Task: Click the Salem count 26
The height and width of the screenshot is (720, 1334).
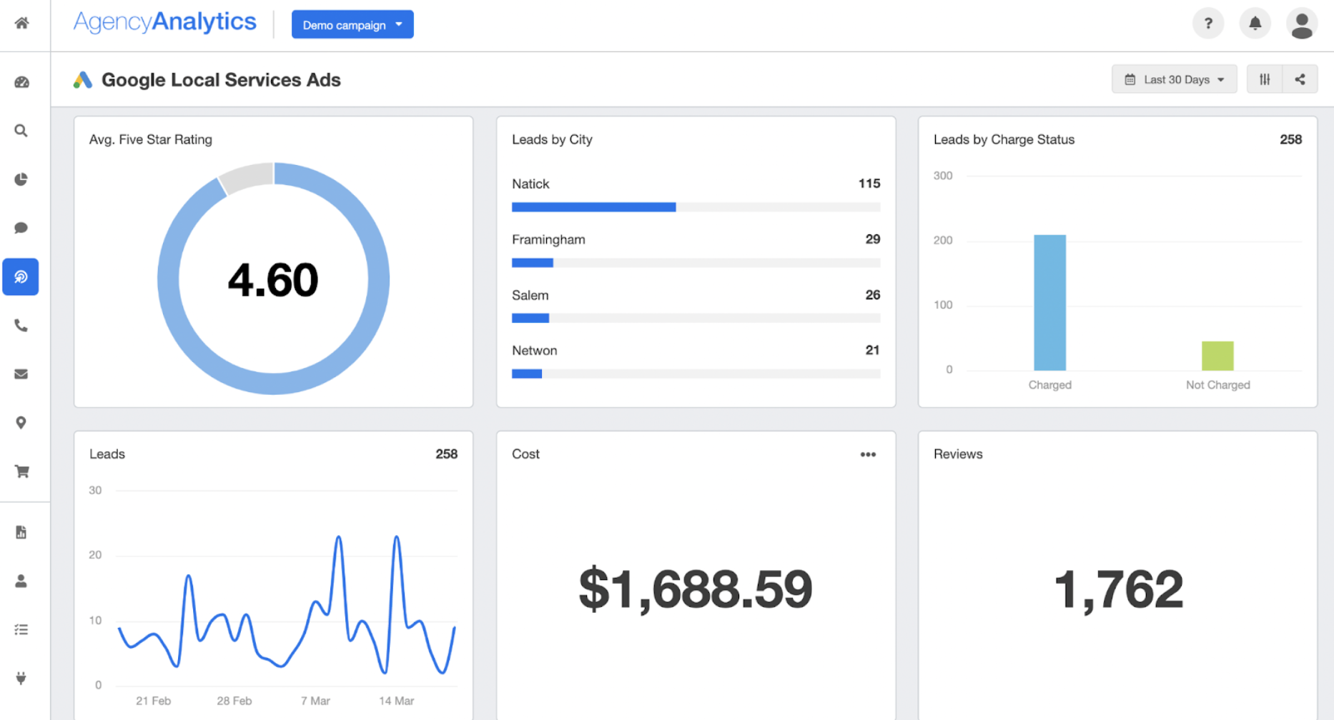Action: pyautogui.click(x=872, y=295)
